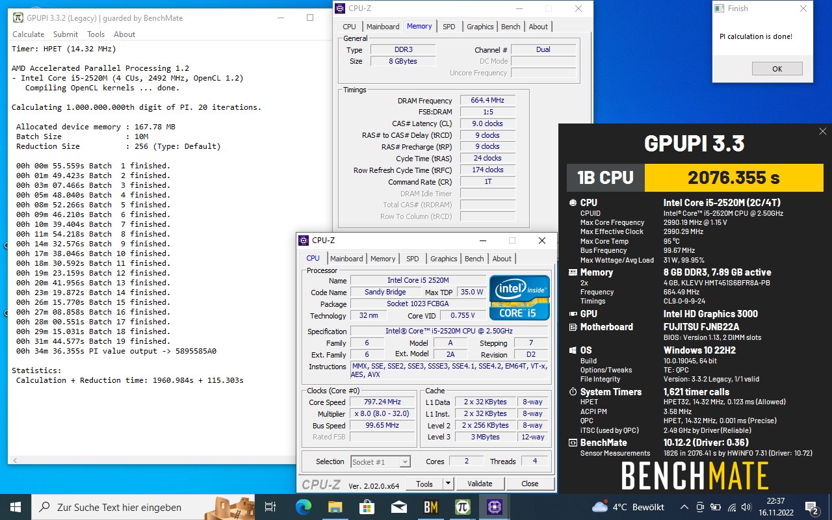Open Memory tab in front CPU-Z window
832x520 pixels.
point(383,259)
